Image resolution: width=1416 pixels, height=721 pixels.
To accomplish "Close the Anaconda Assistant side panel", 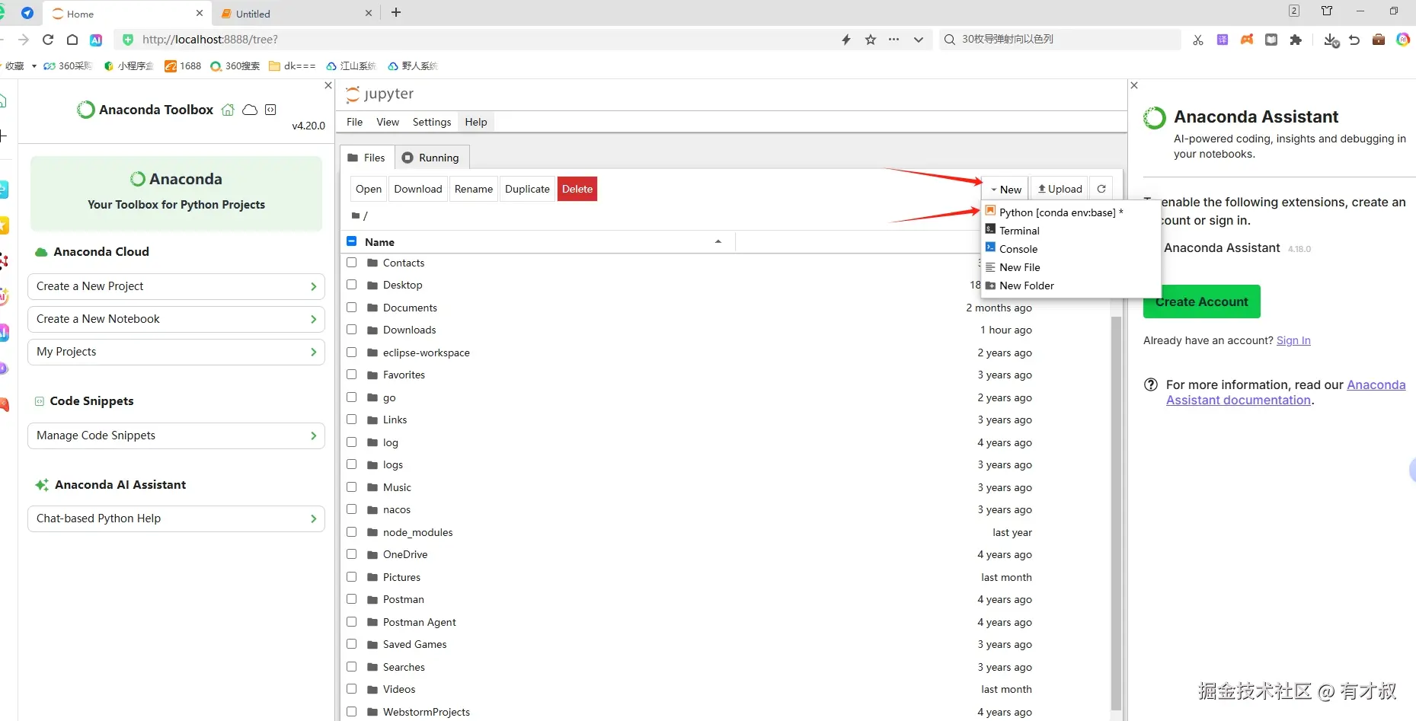I will (x=1134, y=85).
